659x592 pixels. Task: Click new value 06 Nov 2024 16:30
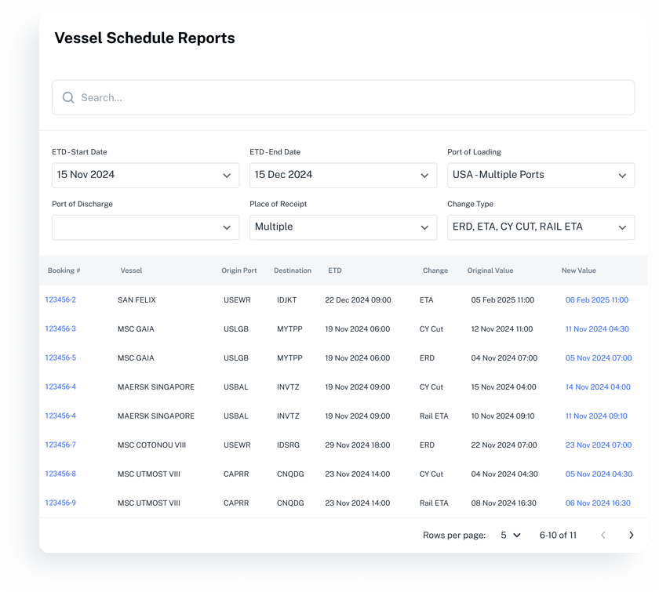pyautogui.click(x=598, y=503)
